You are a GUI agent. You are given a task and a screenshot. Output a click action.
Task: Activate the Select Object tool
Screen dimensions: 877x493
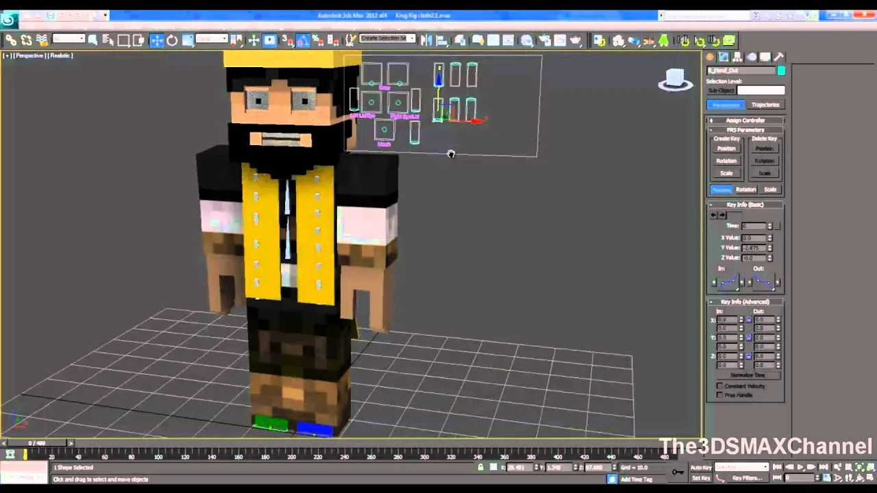coord(92,40)
